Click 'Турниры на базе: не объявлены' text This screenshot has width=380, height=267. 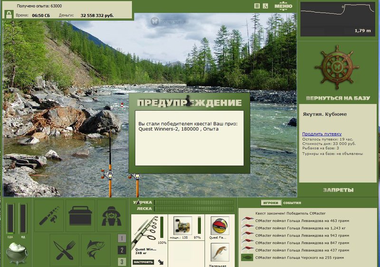pos(332,153)
